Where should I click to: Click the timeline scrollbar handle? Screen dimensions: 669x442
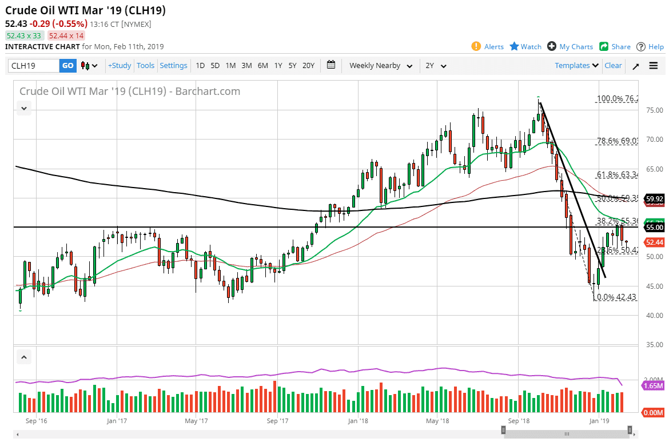point(567,430)
